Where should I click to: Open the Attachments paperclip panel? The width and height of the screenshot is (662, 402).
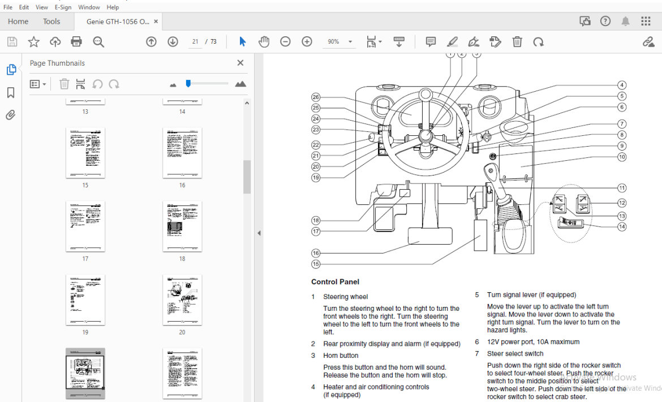click(x=11, y=115)
